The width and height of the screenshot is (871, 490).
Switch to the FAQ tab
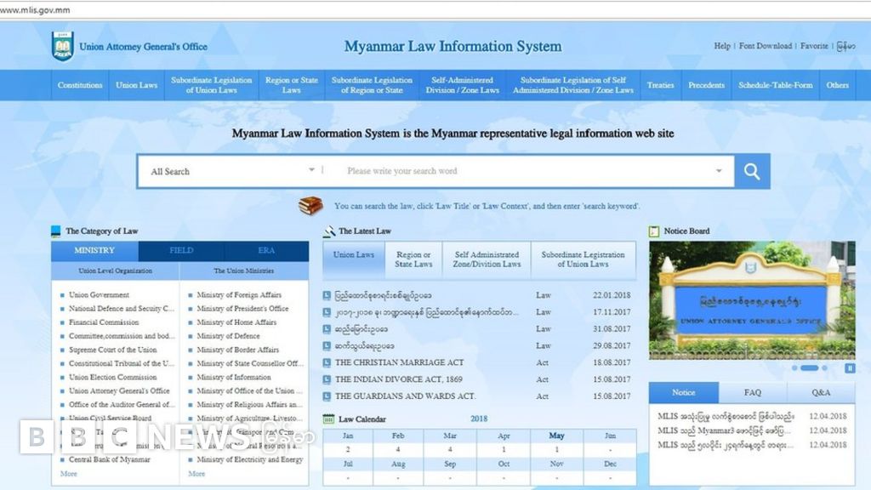pos(752,392)
